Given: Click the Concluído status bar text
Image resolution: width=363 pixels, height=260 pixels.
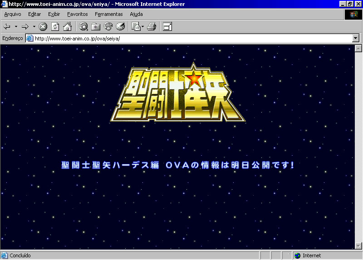Looking at the screenshot, I should pos(20,255).
